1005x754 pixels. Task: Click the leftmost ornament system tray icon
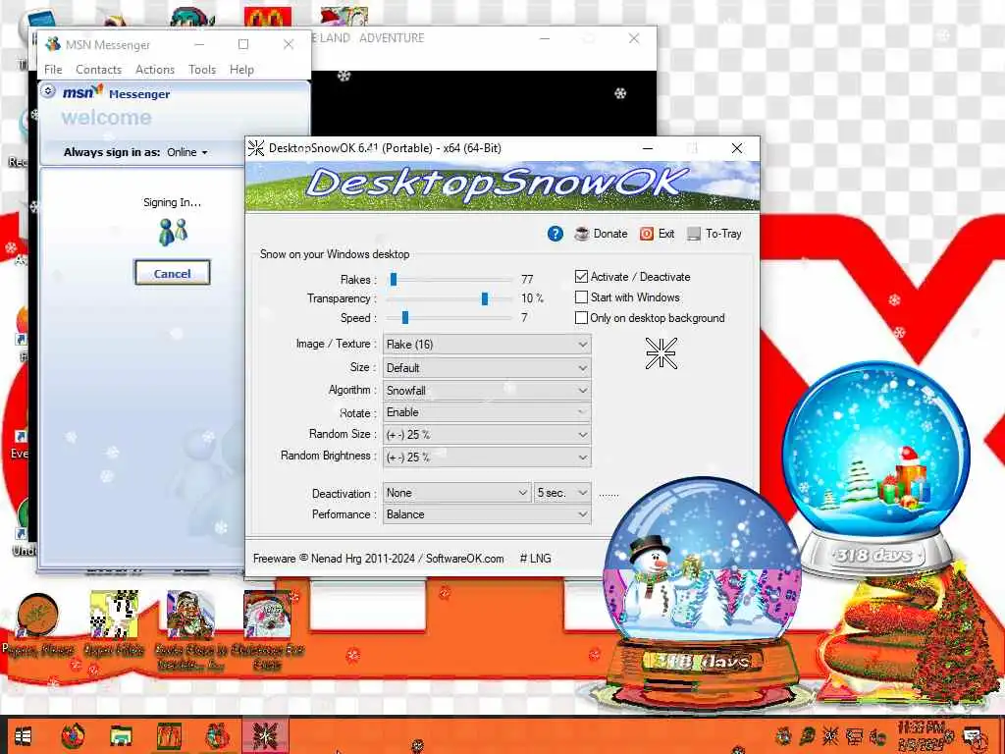783,735
